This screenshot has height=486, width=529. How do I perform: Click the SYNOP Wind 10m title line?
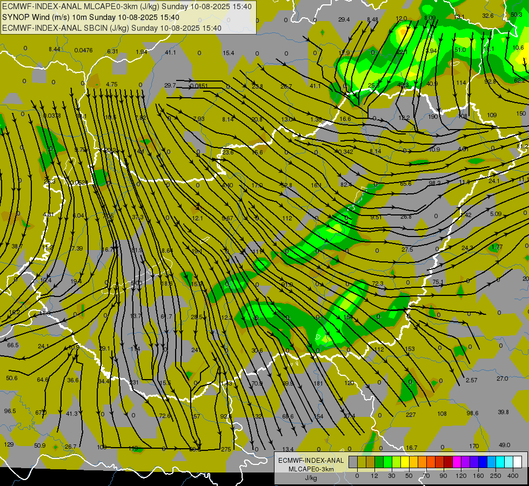91,17
